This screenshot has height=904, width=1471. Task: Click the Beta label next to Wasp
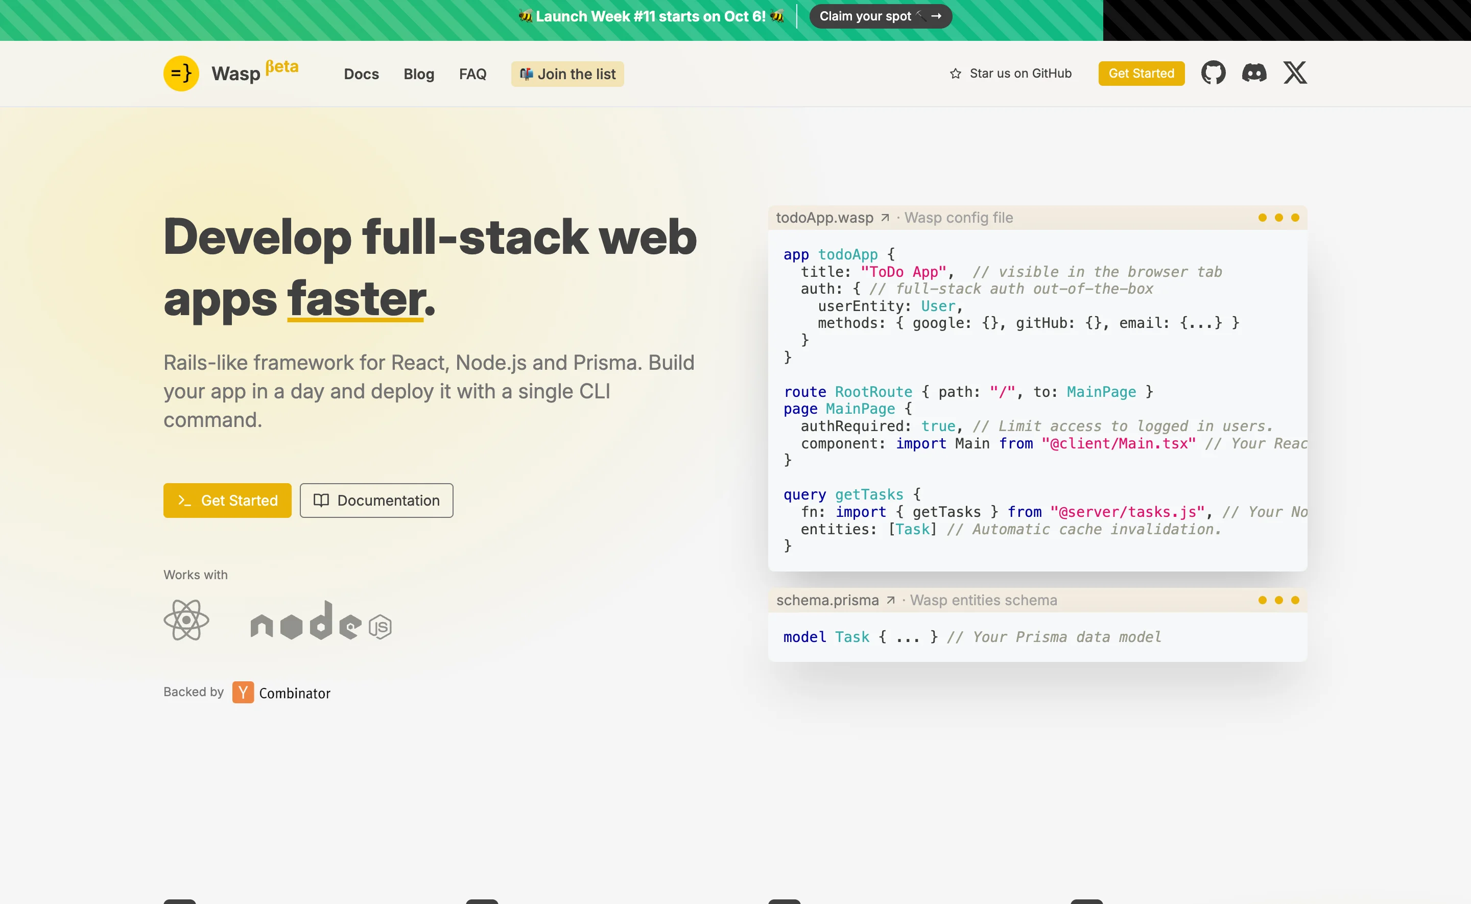(281, 66)
